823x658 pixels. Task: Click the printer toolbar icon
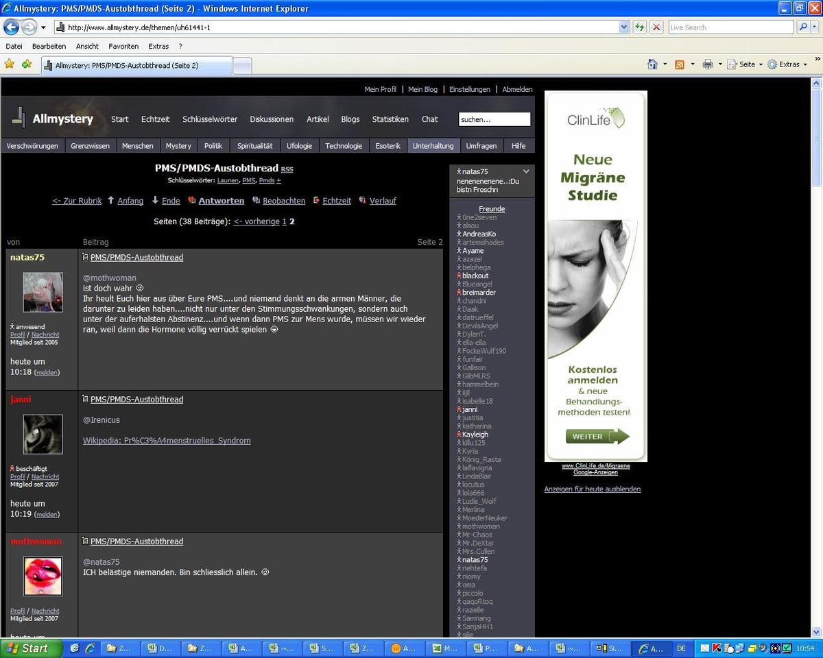pos(708,64)
